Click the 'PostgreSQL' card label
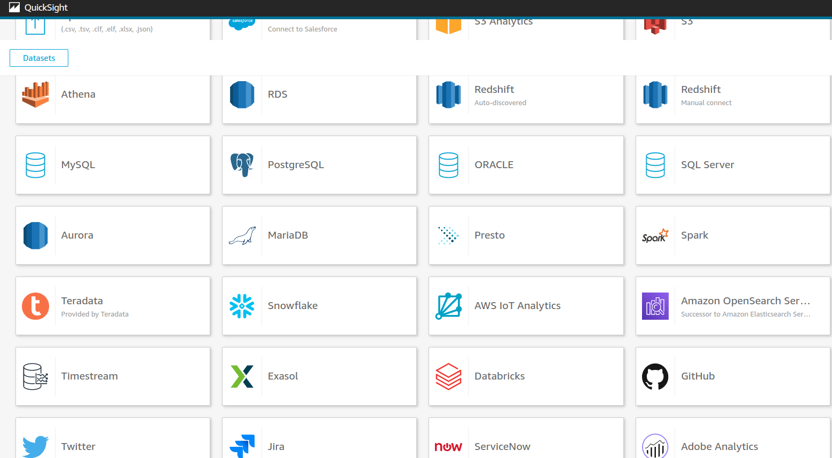 [296, 165]
